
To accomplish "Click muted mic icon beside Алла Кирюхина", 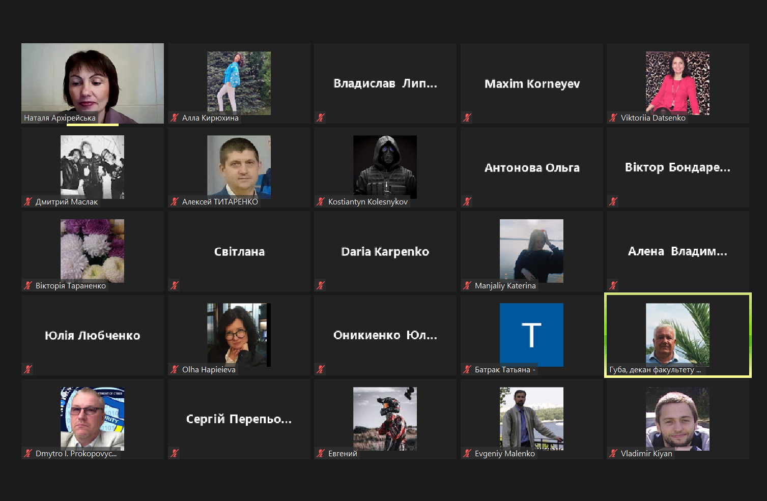I will (x=175, y=117).
